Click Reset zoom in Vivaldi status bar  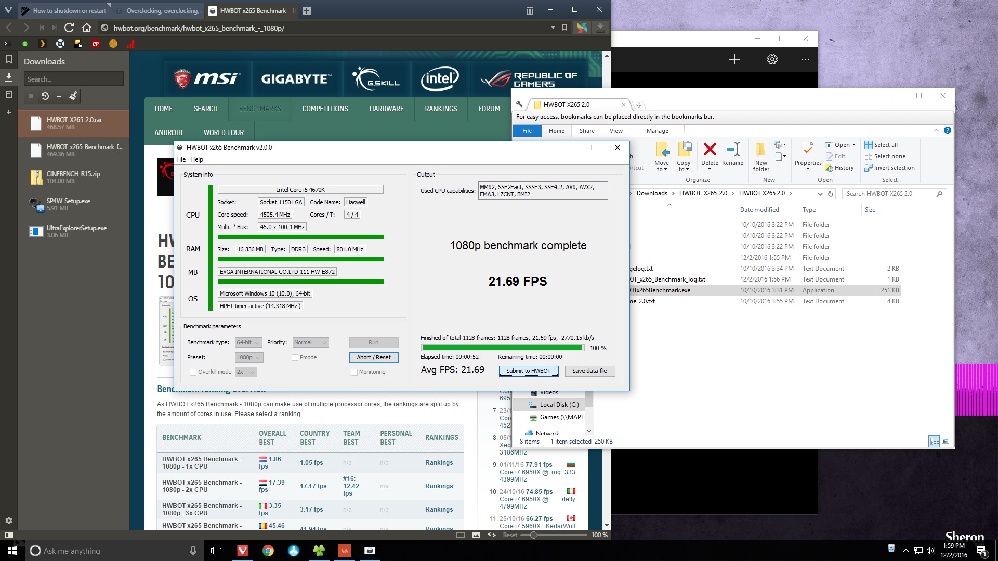point(510,535)
